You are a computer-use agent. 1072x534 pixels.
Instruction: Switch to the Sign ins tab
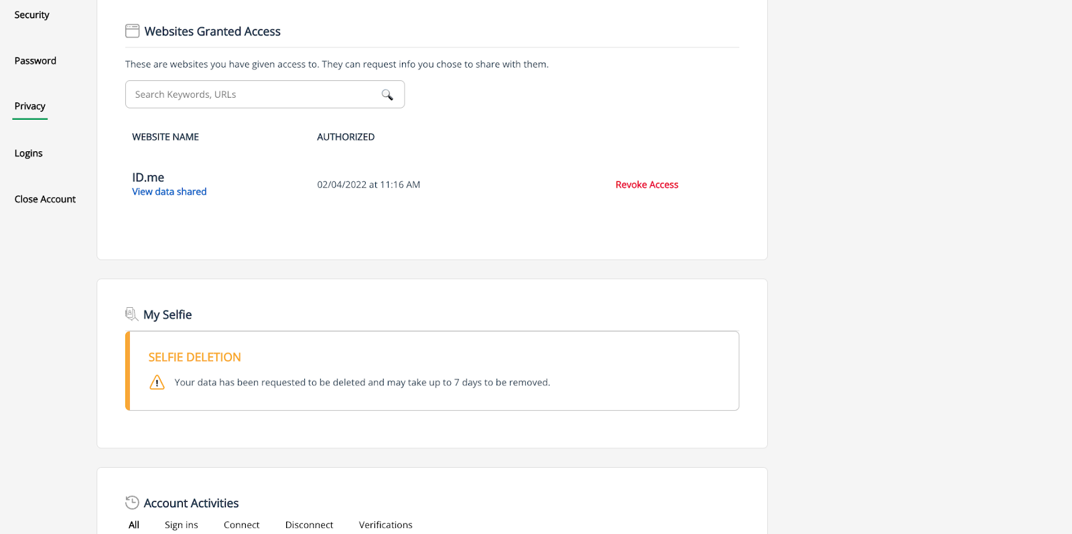(182, 525)
